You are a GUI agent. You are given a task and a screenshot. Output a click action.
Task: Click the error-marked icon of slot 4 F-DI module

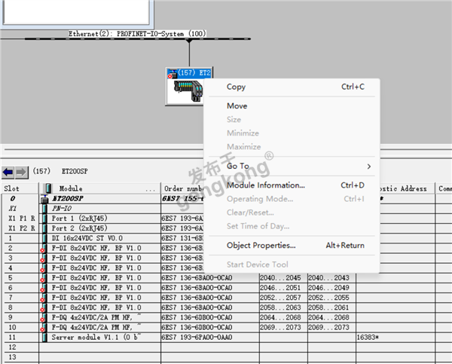(x=44, y=268)
